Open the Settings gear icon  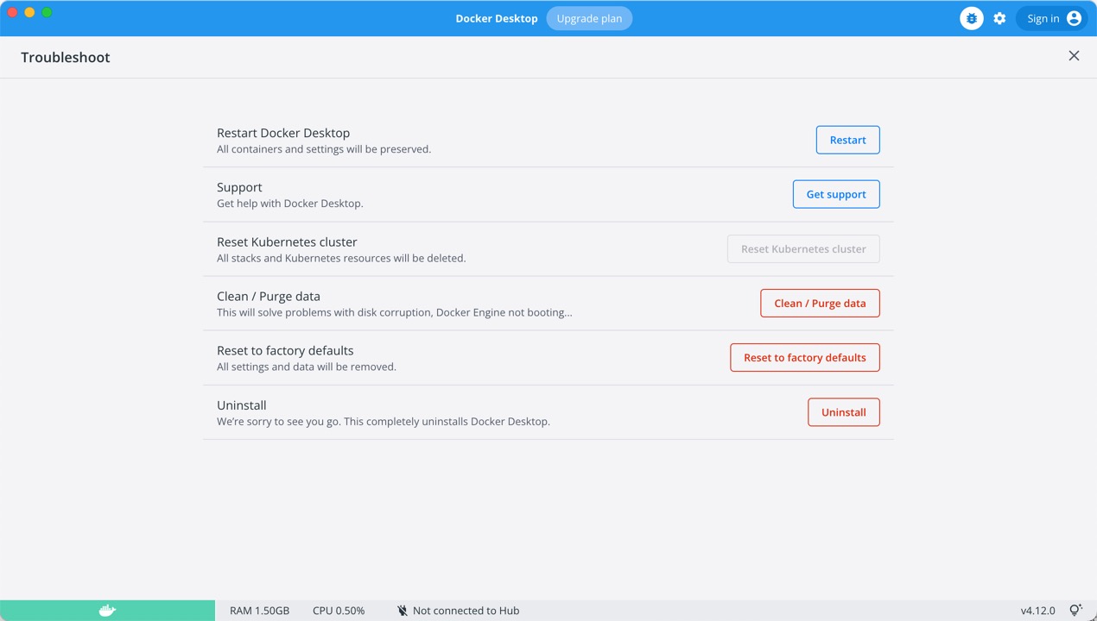coord(999,18)
